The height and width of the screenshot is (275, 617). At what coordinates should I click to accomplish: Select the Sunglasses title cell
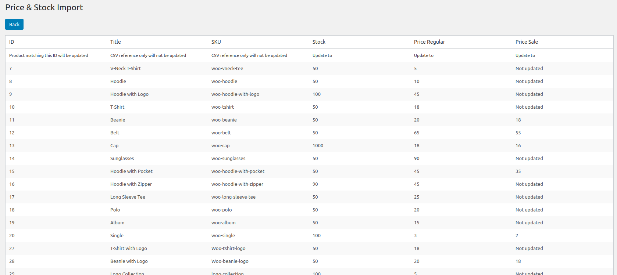[122, 158]
